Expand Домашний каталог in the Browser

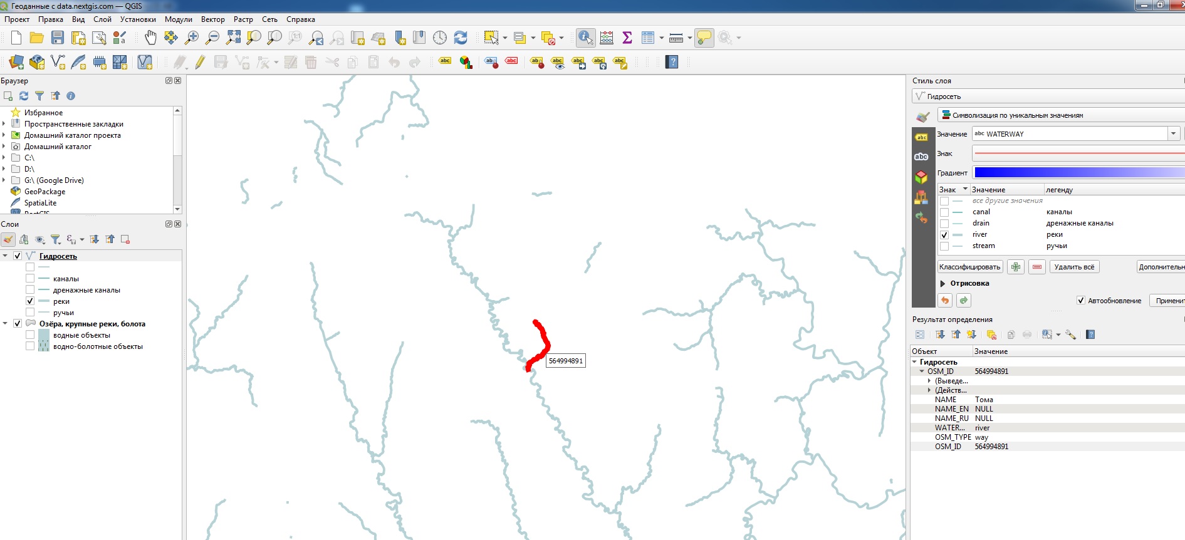[4, 146]
